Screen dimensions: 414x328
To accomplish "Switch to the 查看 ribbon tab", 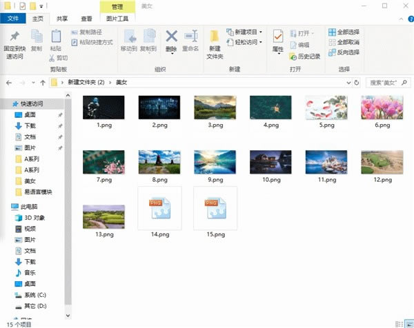I will 87,19.
